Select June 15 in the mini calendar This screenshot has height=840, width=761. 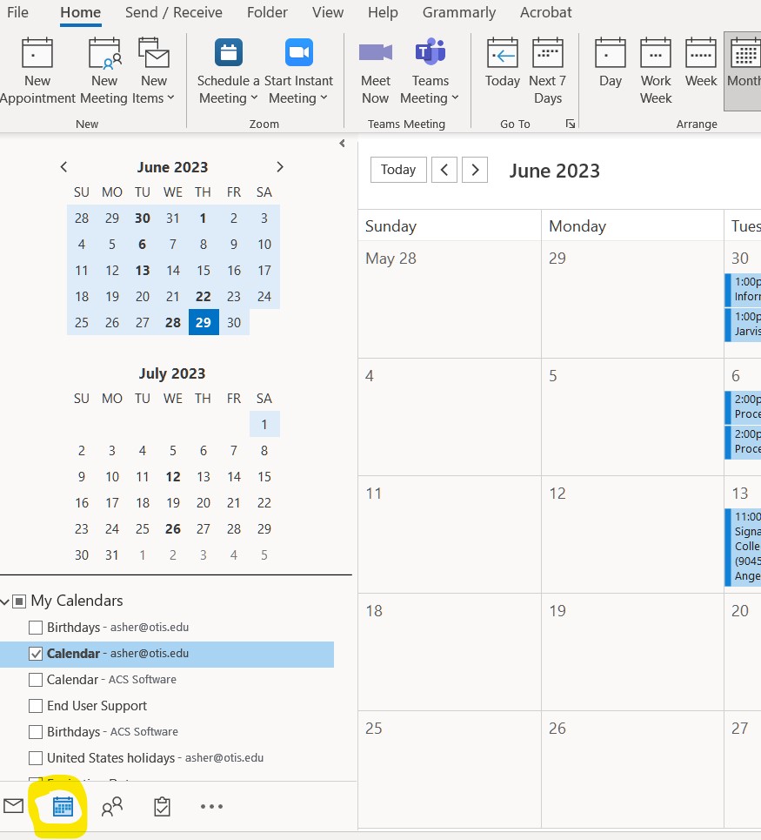(203, 271)
